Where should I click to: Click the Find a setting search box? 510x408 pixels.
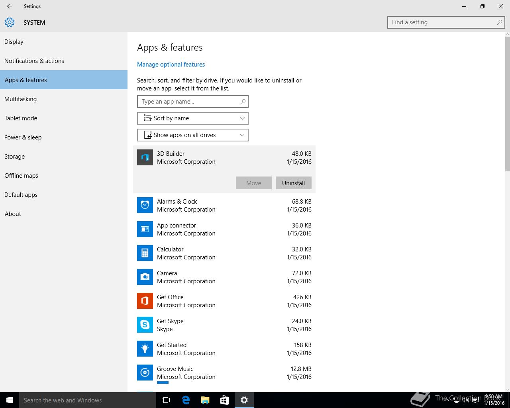pos(446,22)
